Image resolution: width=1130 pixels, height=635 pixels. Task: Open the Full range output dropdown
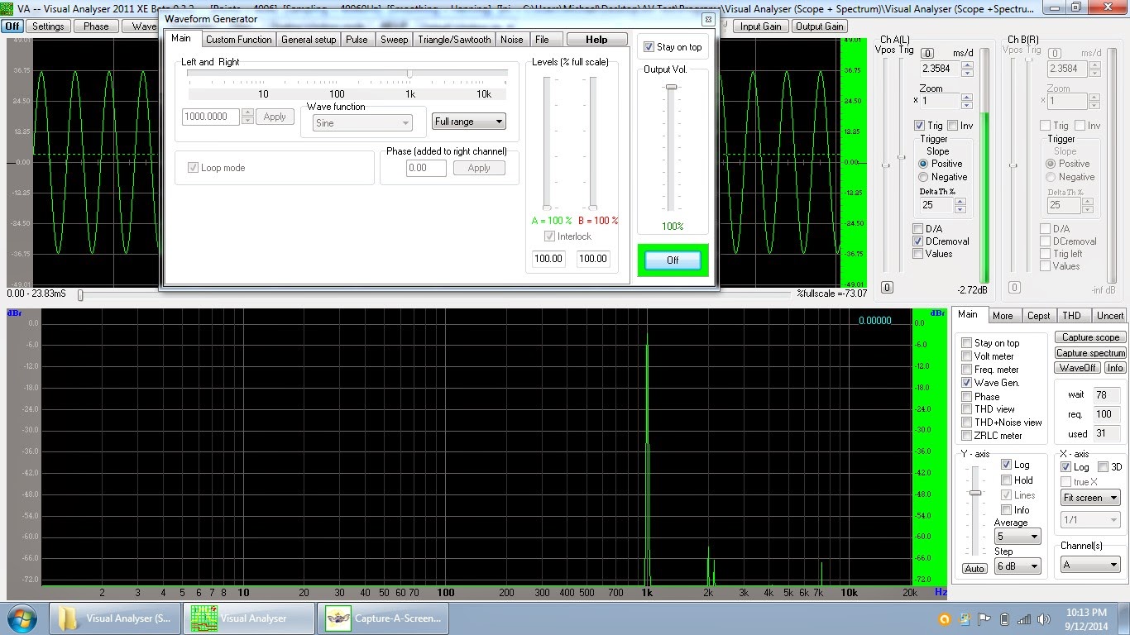pos(468,121)
